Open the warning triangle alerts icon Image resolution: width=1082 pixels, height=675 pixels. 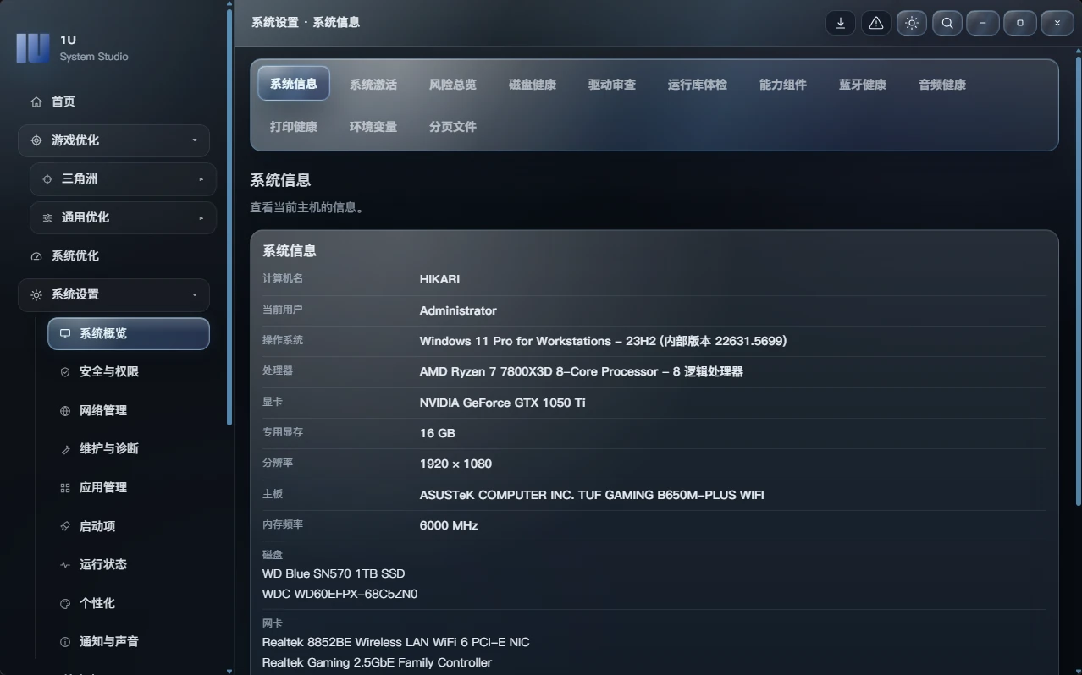click(x=876, y=23)
